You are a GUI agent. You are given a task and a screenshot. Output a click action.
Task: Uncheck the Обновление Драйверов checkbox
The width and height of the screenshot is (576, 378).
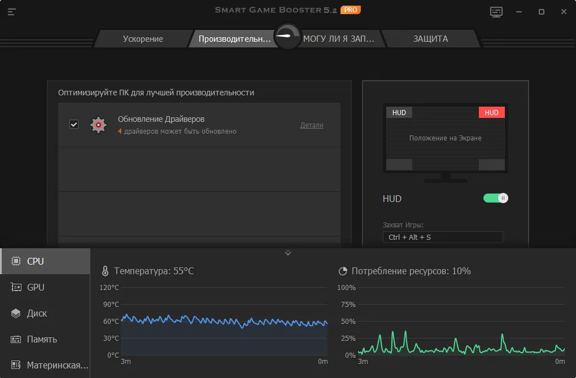(74, 124)
